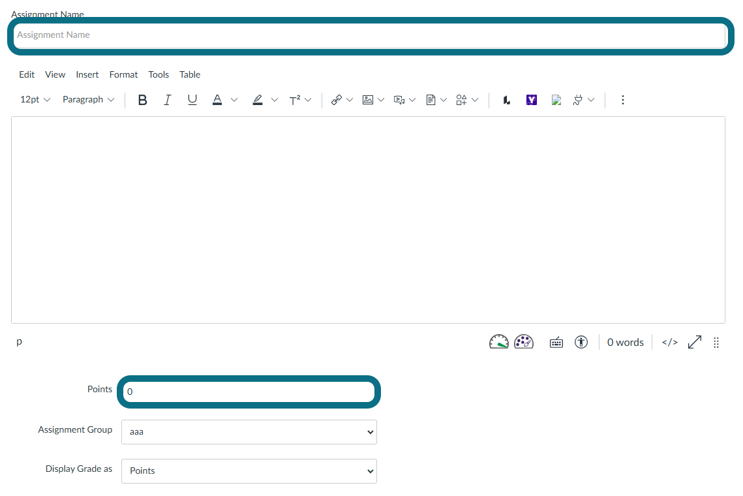Open the Table menu
743x496 pixels.
pyautogui.click(x=190, y=74)
